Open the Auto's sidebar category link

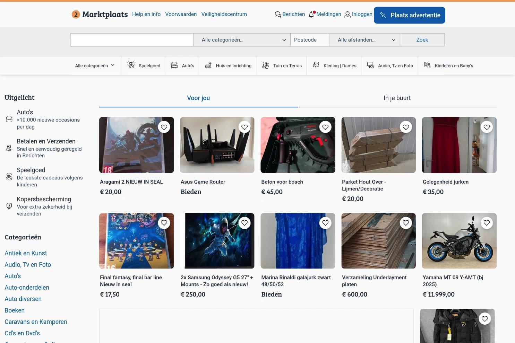click(x=12, y=276)
